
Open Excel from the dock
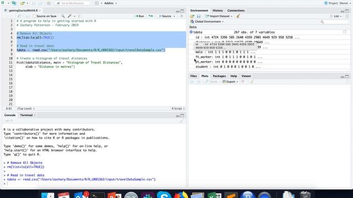point(215,195)
